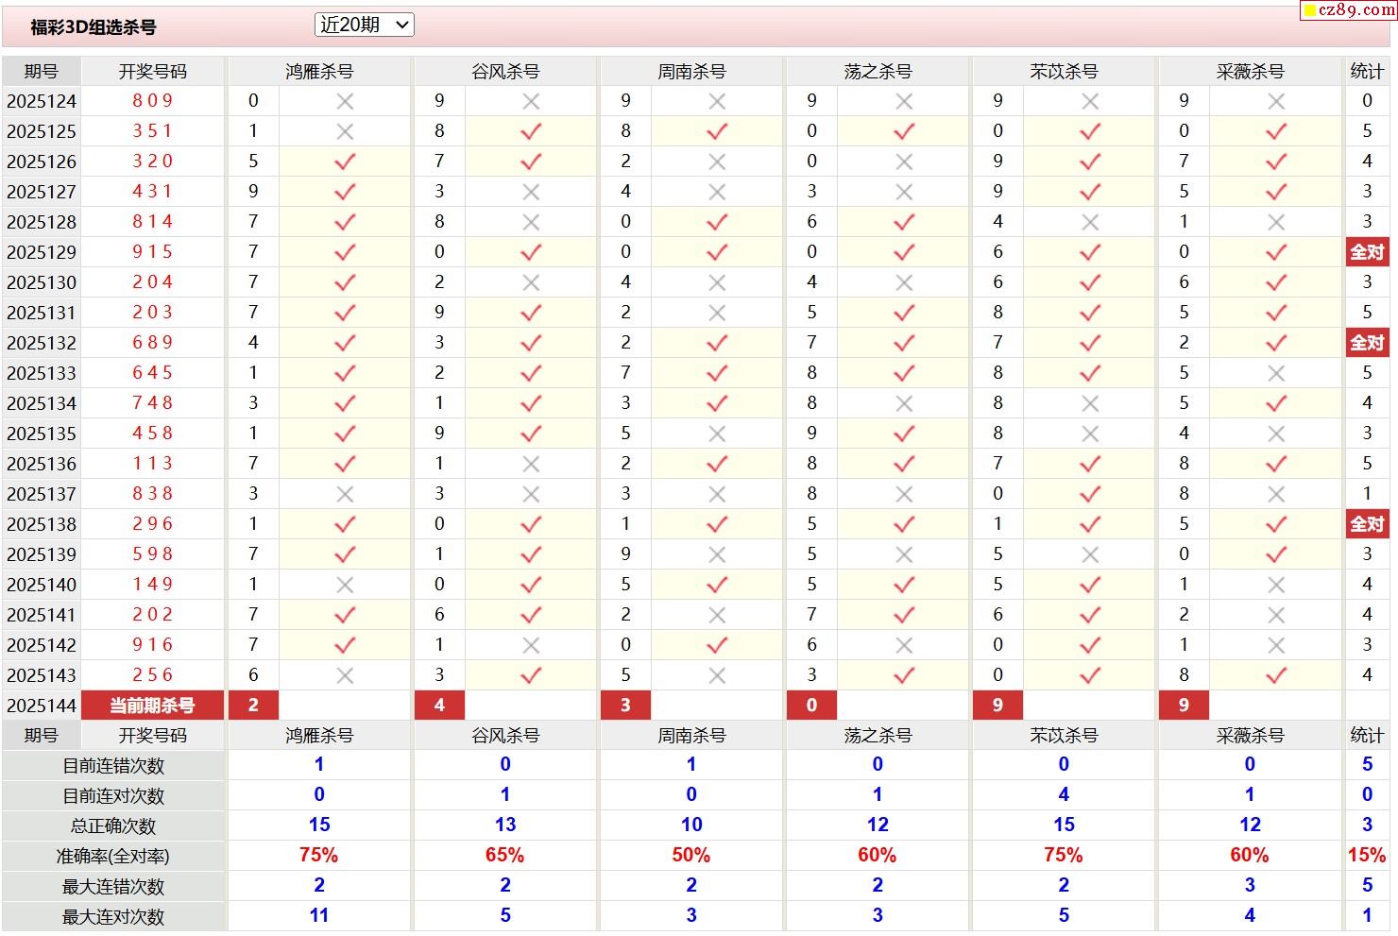Click draw number 689

[153, 343]
